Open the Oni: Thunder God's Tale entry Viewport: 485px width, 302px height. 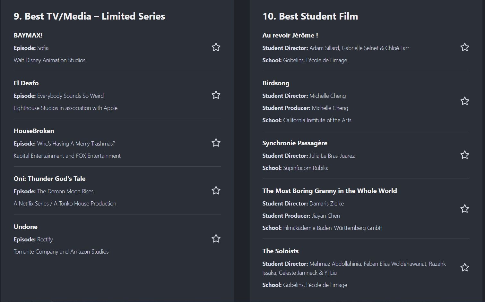coord(49,179)
